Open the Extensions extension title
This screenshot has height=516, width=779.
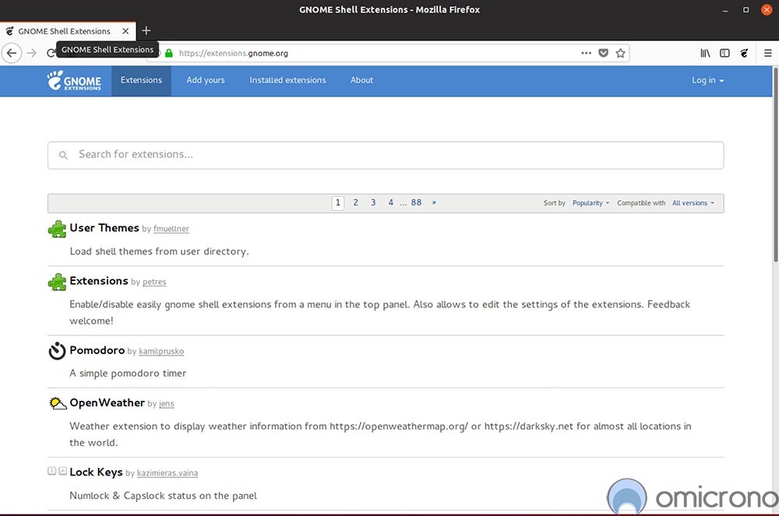(99, 281)
